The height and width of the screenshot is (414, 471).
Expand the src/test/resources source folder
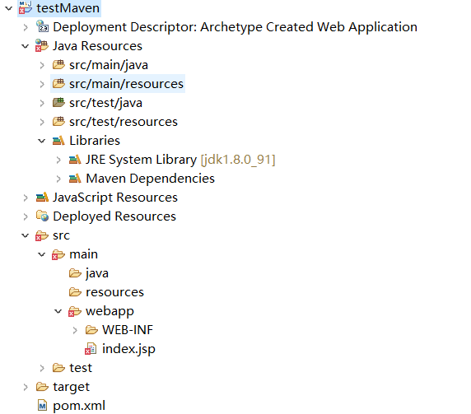pyautogui.click(x=42, y=122)
